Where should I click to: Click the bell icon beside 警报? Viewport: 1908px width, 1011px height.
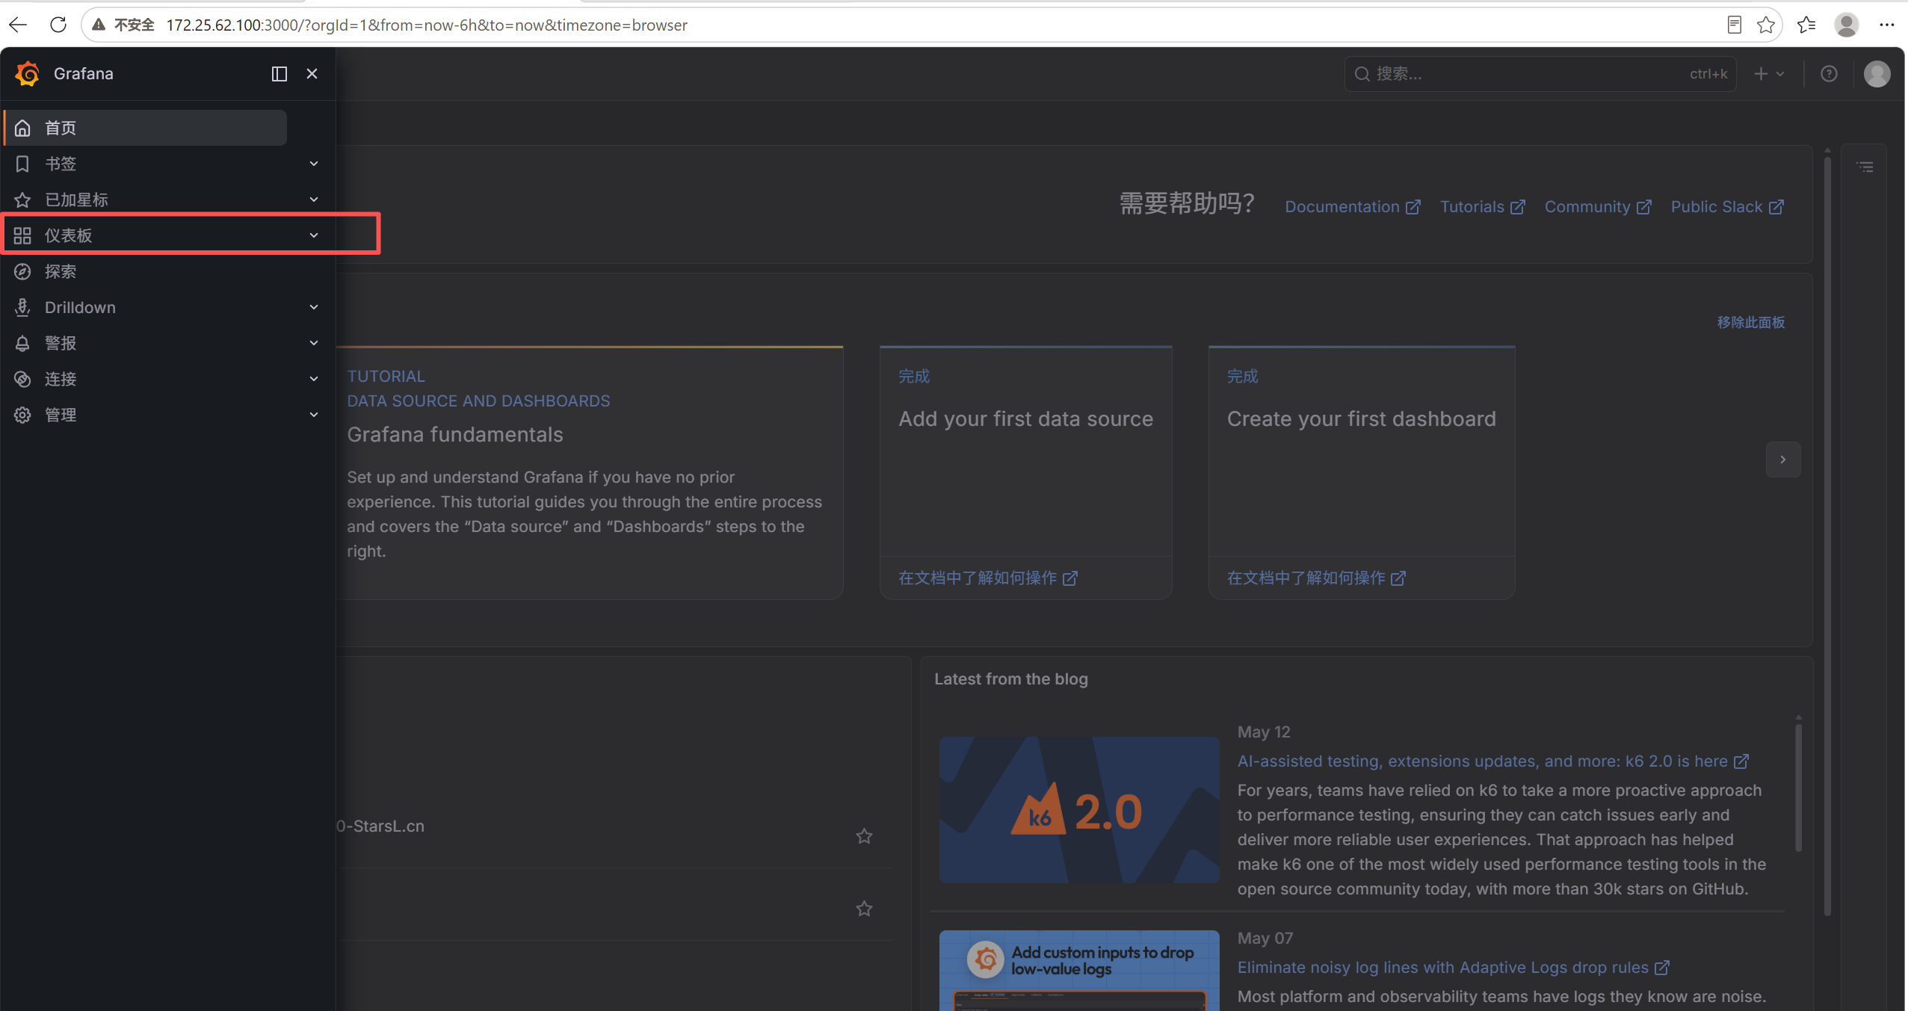22,343
